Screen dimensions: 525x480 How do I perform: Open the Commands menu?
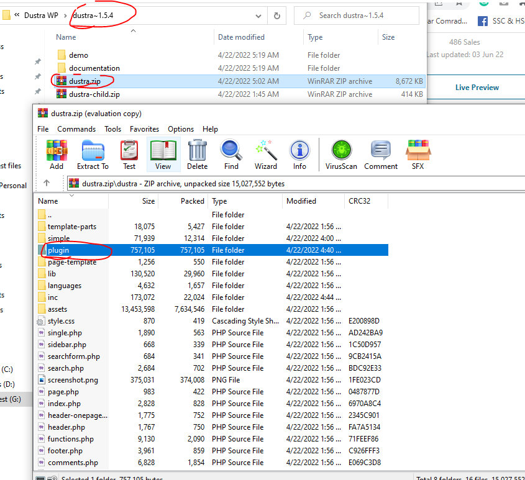tap(76, 129)
